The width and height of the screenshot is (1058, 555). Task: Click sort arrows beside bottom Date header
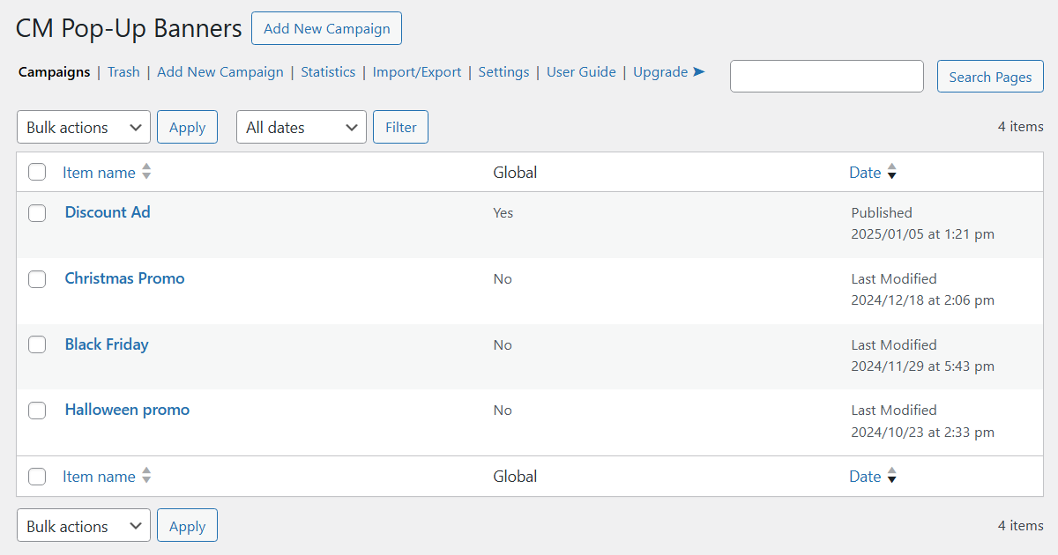pos(891,476)
